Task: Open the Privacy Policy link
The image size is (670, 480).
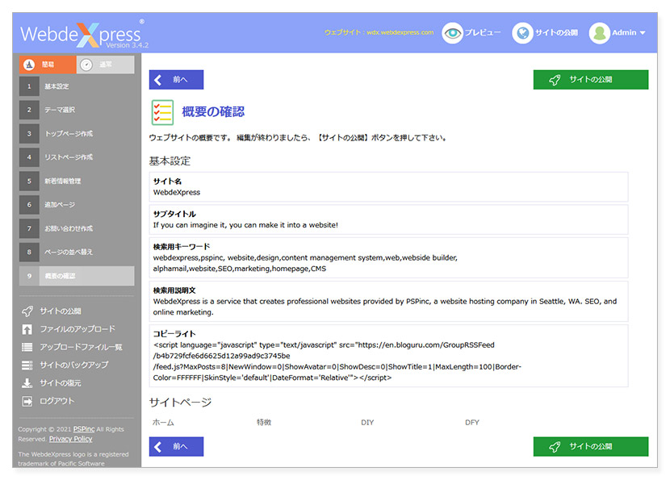Action: point(70,439)
